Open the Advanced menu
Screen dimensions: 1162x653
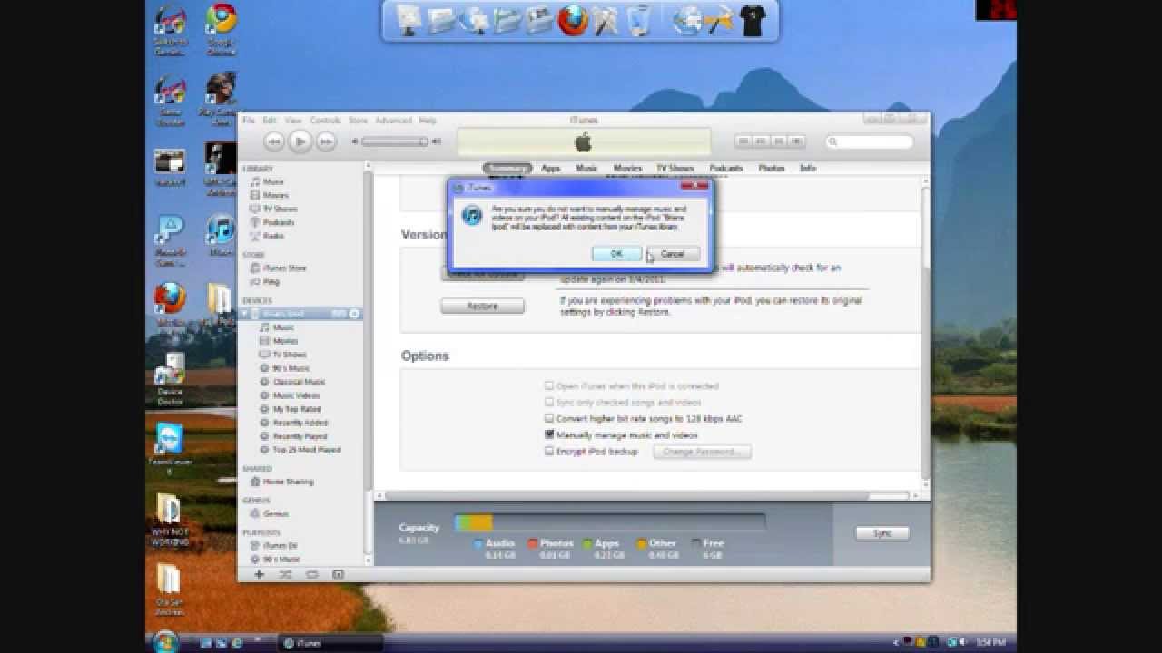coord(393,120)
